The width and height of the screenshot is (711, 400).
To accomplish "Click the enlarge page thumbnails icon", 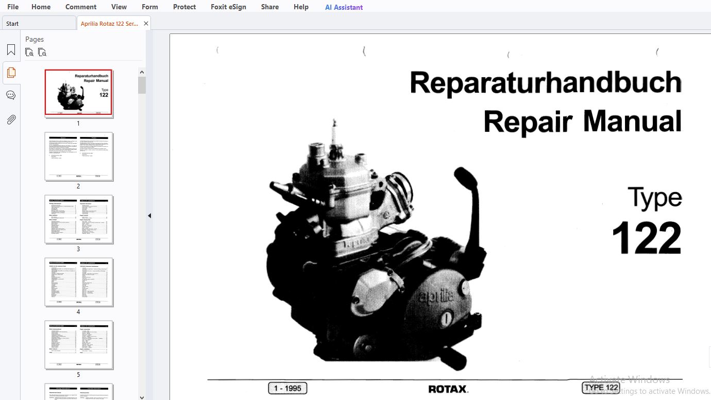I will 29,52.
